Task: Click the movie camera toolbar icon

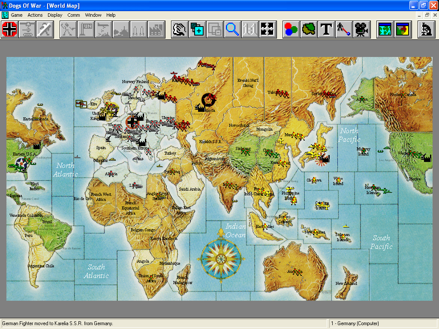Action: tap(362, 30)
